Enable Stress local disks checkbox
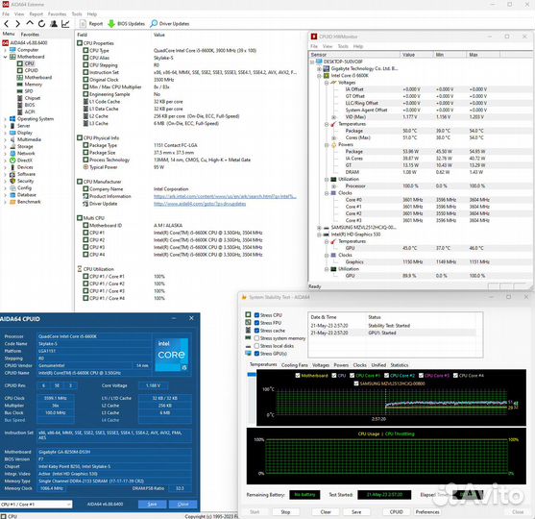 tap(256, 346)
